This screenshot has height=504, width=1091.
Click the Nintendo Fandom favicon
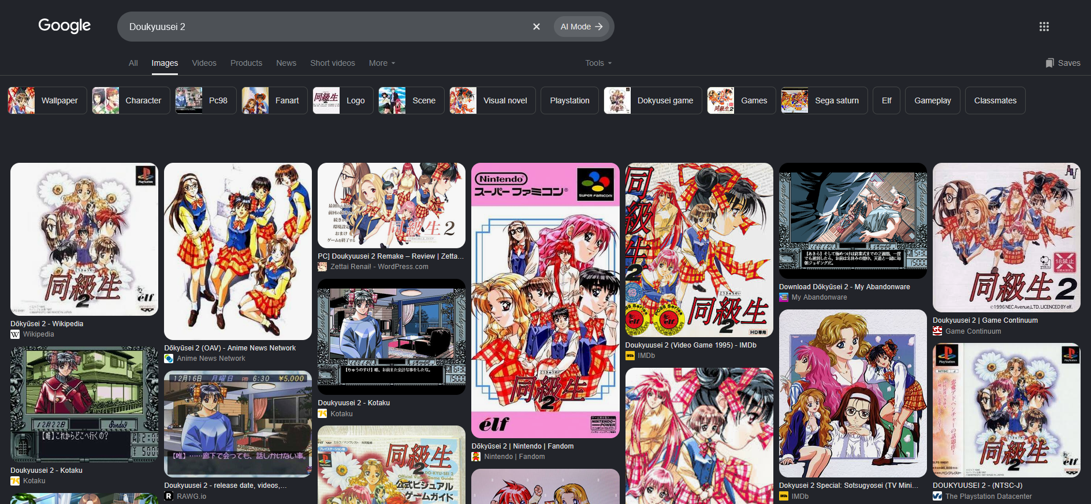coord(476,457)
